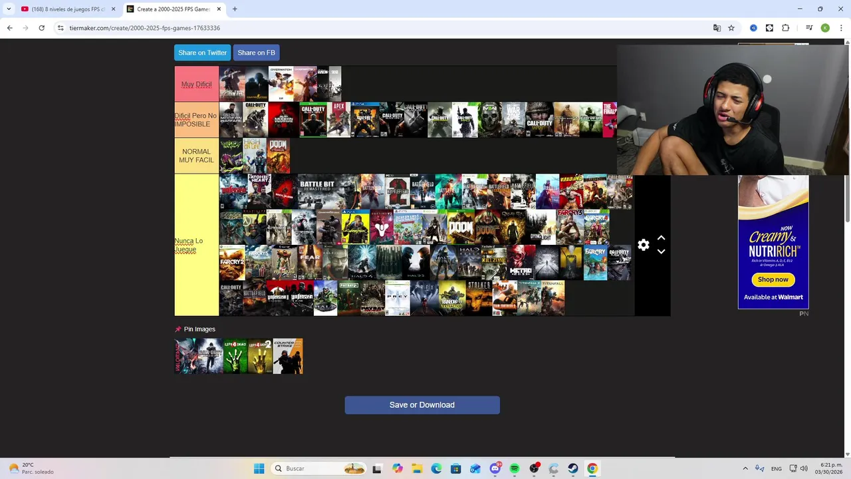This screenshot has width=851, height=479.
Task: Select Nunca Lo Juegue tier label
Action: click(x=196, y=245)
